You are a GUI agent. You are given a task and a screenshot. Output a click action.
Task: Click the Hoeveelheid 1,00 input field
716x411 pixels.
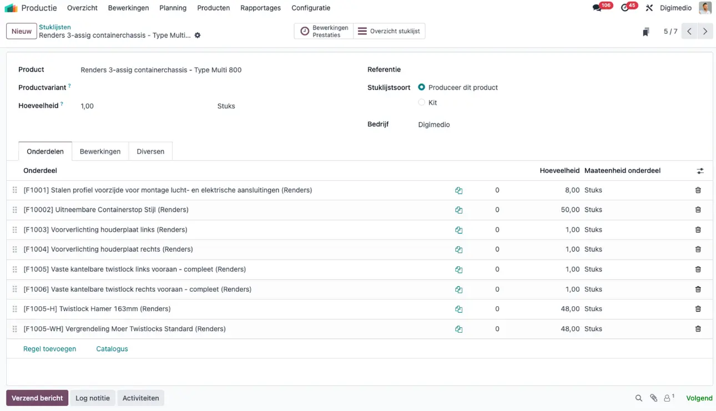coord(144,106)
